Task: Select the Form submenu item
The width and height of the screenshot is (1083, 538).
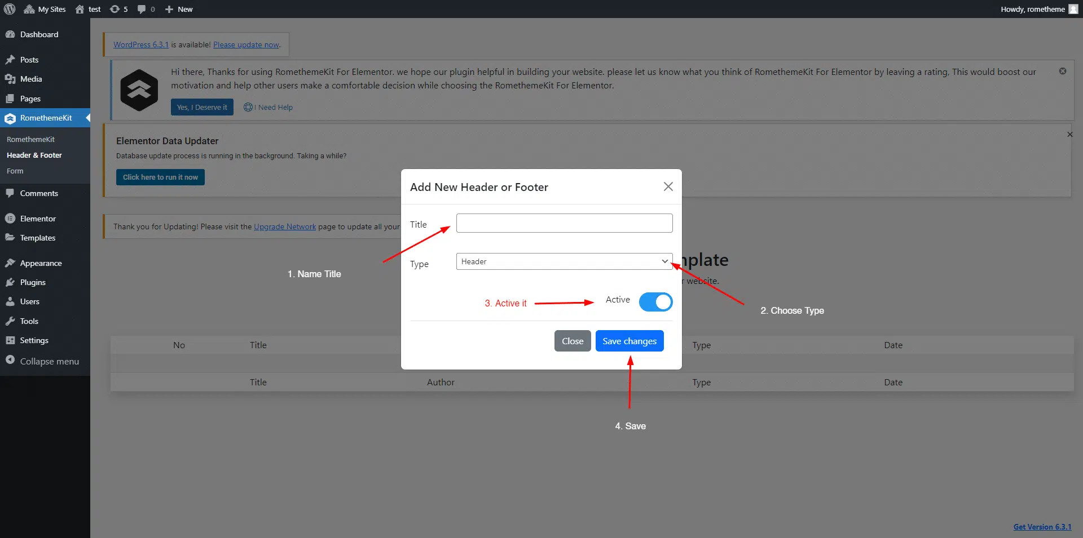Action: (15, 171)
